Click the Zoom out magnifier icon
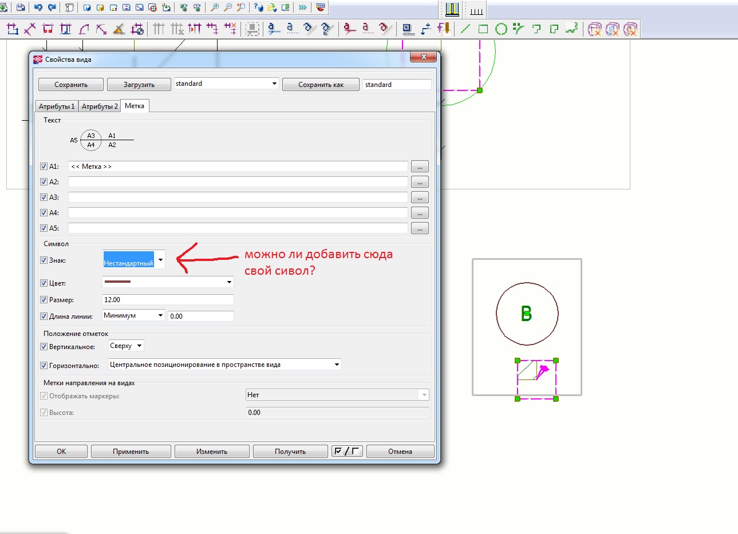The width and height of the screenshot is (738, 534). click(228, 7)
